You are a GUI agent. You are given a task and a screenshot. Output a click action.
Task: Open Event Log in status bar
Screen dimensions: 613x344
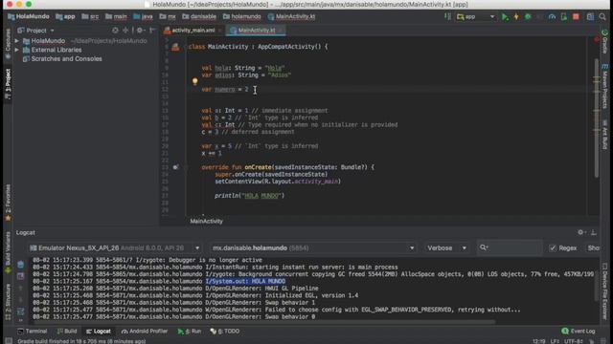(x=579, y=332)
